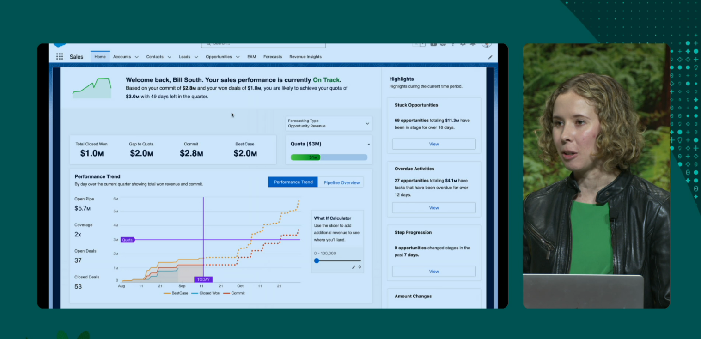Viewport: 701px width, 339px height.
Task: Click the What If Calculator value 0
Action: [360, 267]
